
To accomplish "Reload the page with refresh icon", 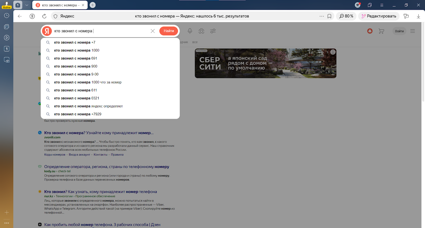I will 44,16.
